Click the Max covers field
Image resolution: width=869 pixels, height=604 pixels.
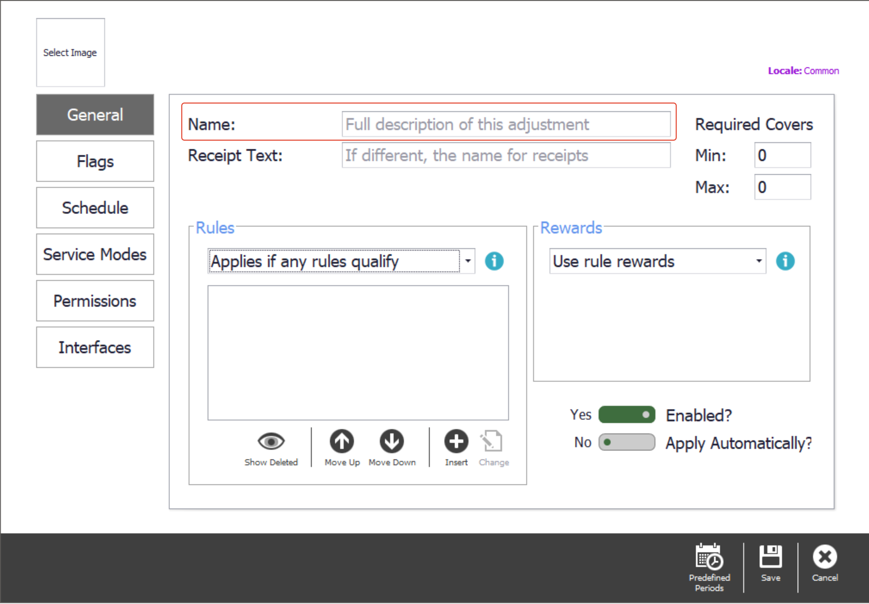point(783,187)
